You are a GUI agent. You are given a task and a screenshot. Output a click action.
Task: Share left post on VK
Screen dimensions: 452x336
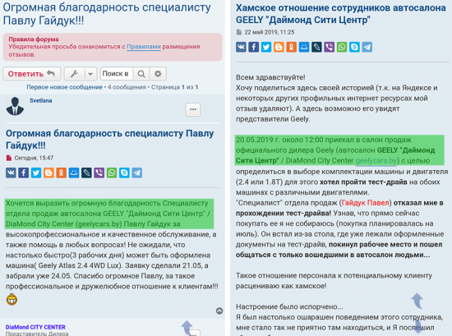pos(11,173)
